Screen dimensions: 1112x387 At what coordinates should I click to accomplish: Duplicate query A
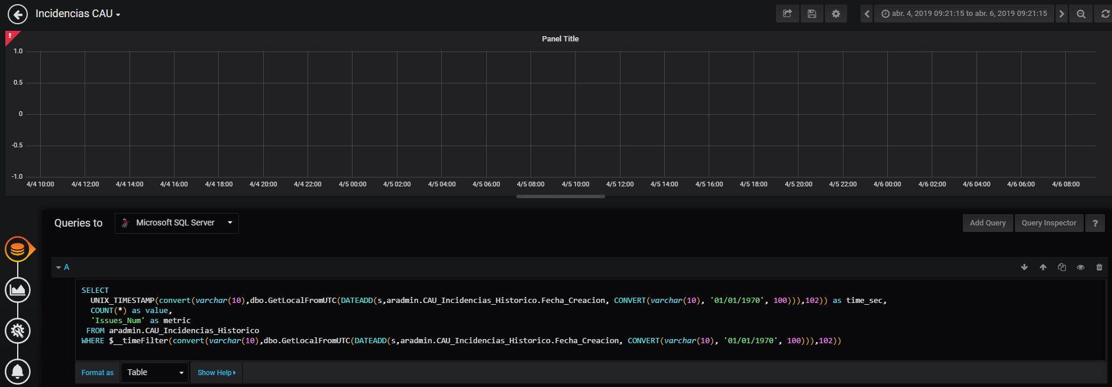[x=1062, y=267]
